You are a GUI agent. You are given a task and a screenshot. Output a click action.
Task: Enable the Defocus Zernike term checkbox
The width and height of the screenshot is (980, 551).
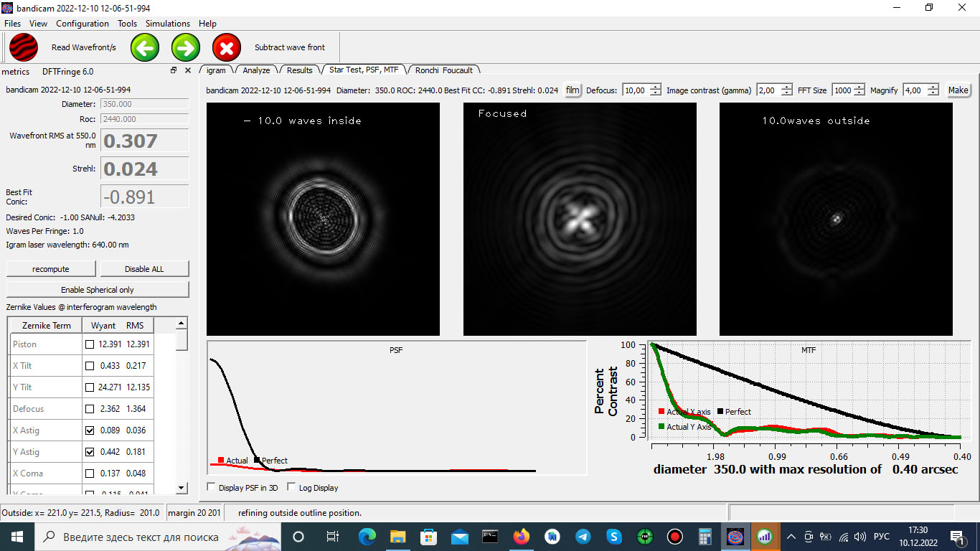(x=90, y=409)
